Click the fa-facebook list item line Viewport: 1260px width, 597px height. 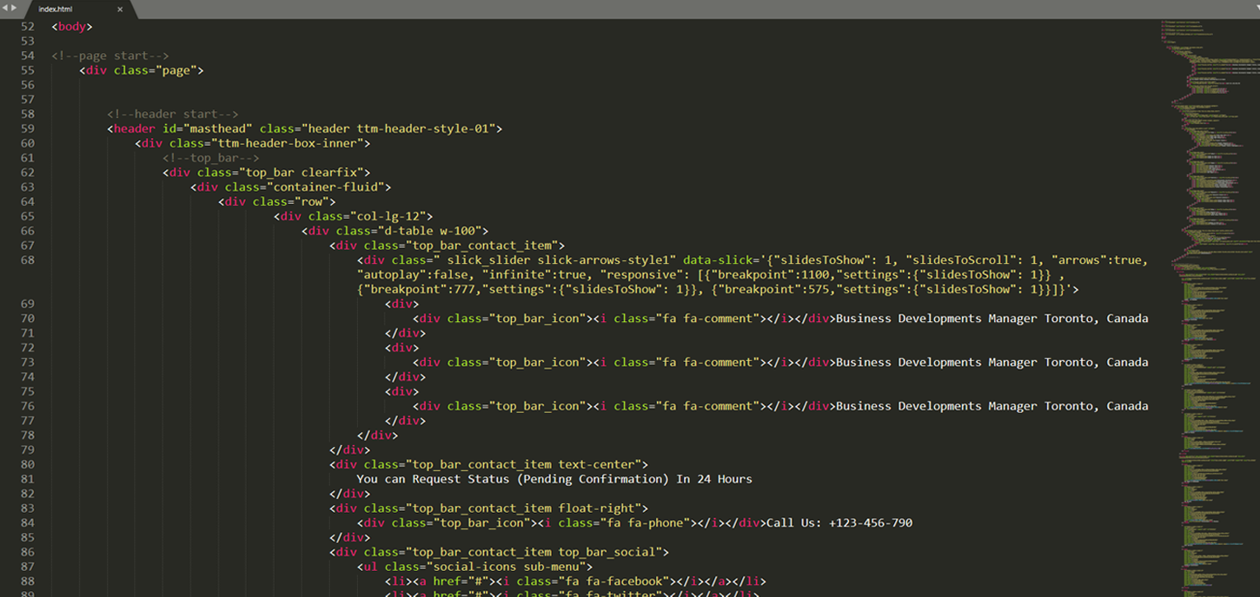point(575,581)
